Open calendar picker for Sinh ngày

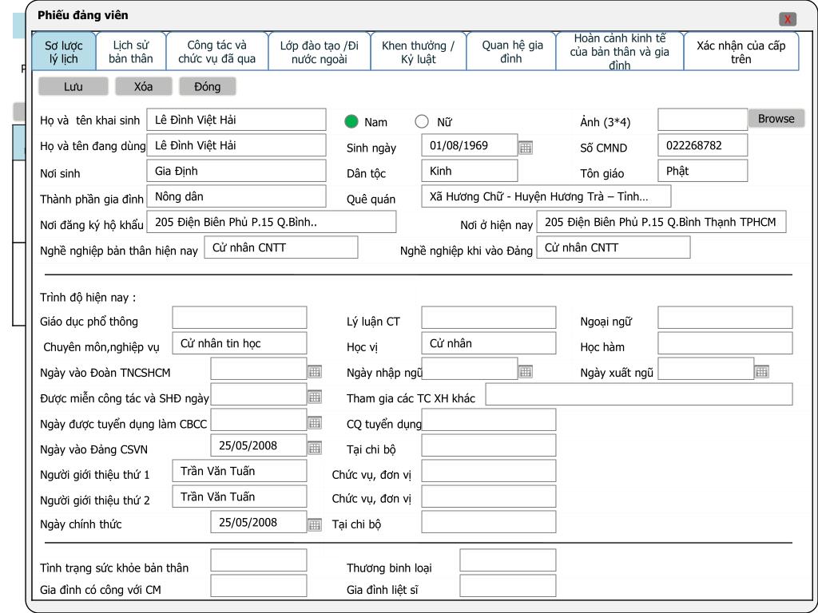pos(526,148)
